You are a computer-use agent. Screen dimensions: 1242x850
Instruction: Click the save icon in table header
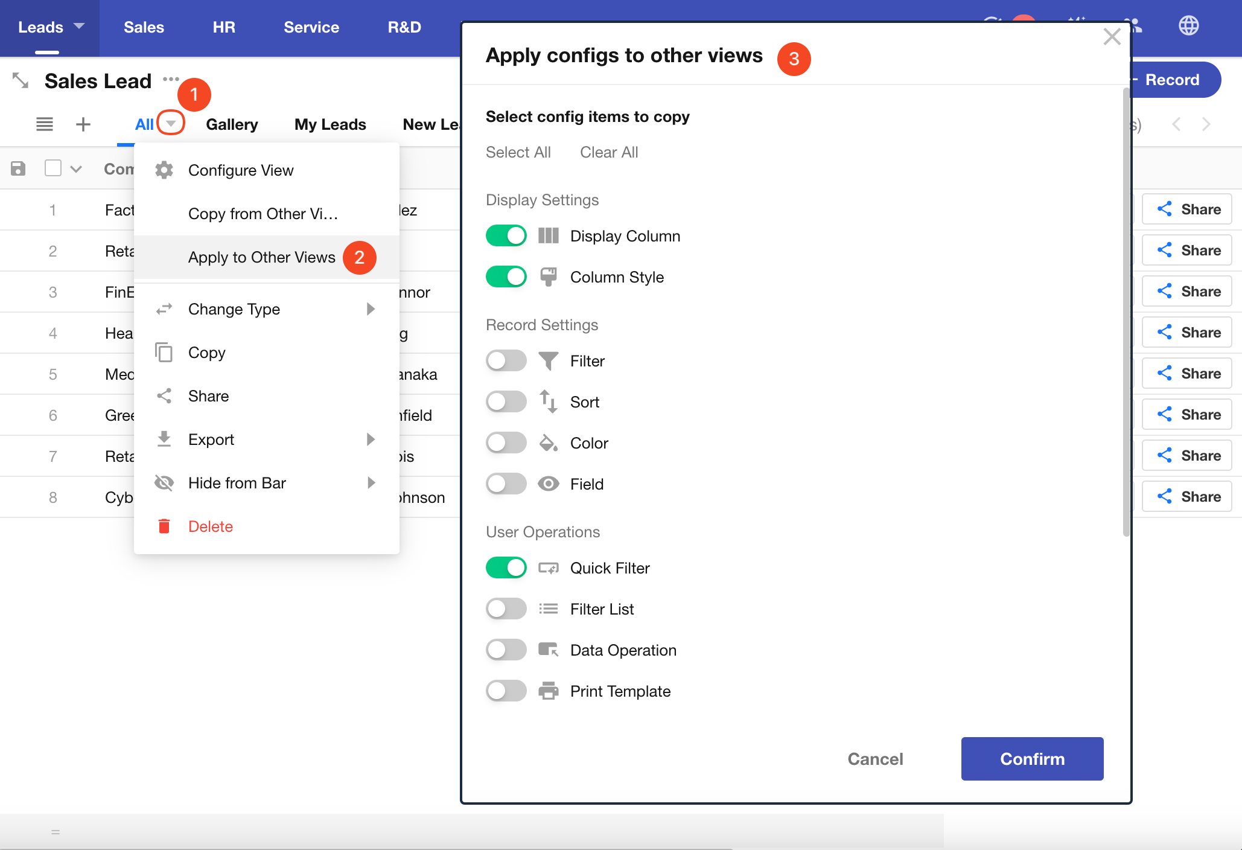(18, 168)
